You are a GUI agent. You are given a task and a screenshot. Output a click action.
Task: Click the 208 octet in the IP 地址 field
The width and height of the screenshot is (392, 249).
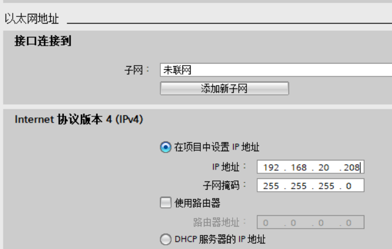click(352, 168)
